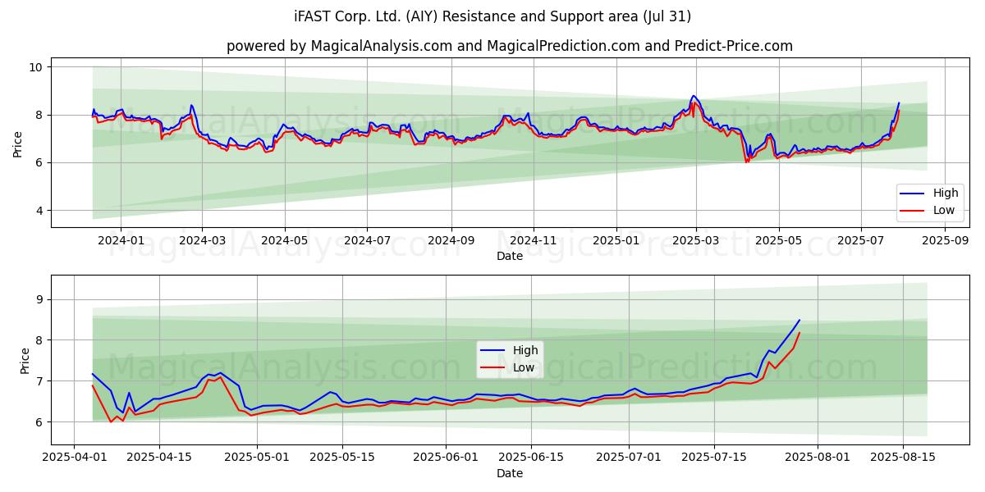This screenshot has width=985, height=492.
Task: Select the "2024-05" date tick label
Action: (285, 241)
